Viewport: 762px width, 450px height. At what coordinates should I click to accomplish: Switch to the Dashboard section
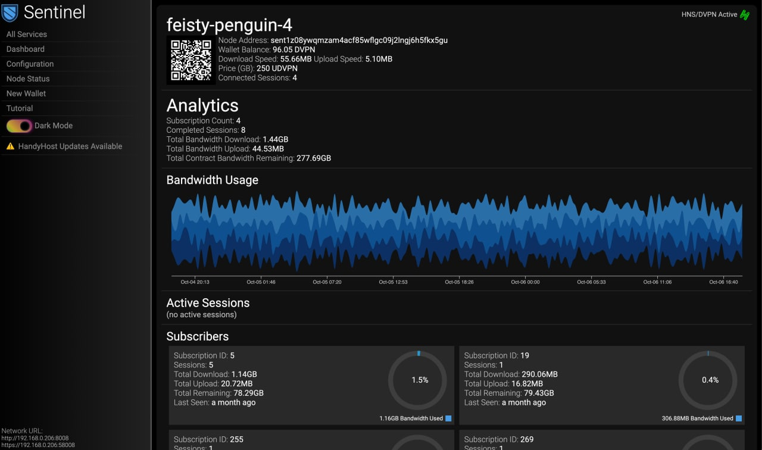click(x=24, y=49)
